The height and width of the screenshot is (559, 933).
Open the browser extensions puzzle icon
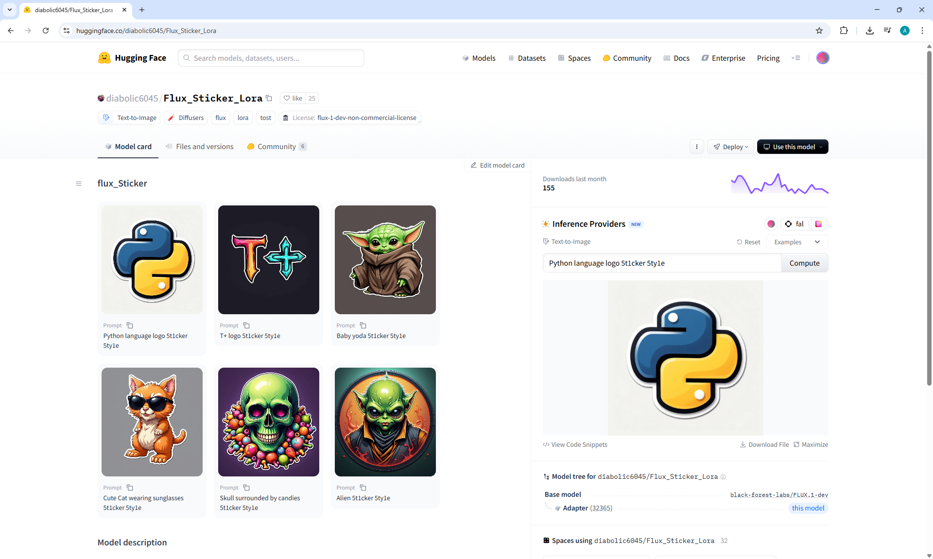(x=844, y=31)
